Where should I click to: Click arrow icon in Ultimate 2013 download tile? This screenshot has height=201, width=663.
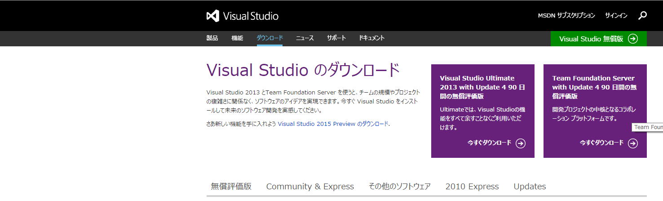[x=521, y=143]
